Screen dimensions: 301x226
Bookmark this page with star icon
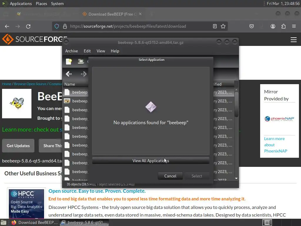point(223,26)
